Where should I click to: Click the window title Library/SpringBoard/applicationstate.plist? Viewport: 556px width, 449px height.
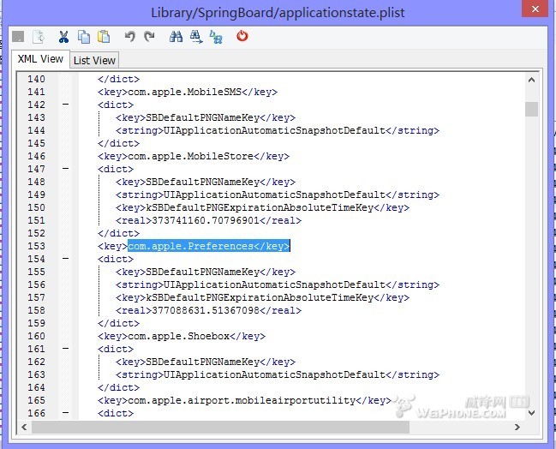pyautogui.click(x=278, y=13)
